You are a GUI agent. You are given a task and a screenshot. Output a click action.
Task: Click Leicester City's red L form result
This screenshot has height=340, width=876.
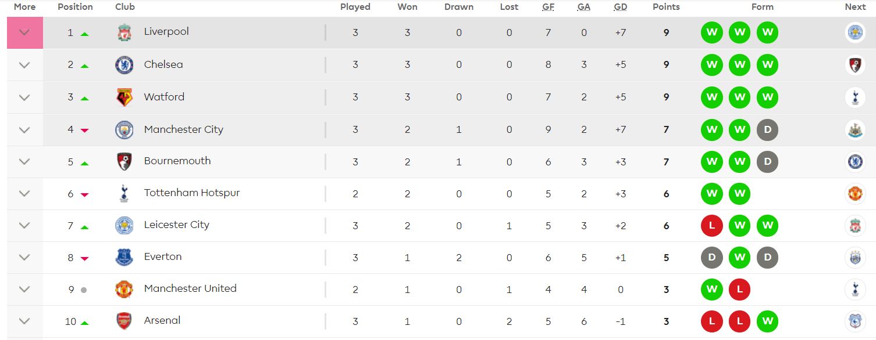711,226
